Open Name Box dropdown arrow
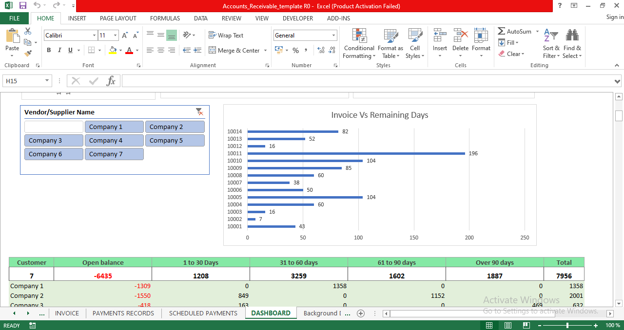The width and height of the screenshot is (624, 330). tap(47, 81)
